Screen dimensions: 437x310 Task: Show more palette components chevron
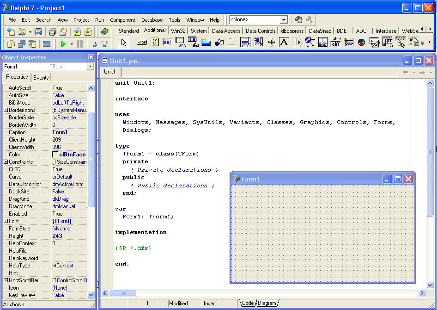point(423,43)
